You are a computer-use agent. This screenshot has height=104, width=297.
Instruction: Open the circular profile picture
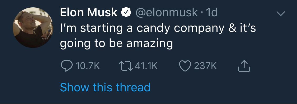[33, 28]
